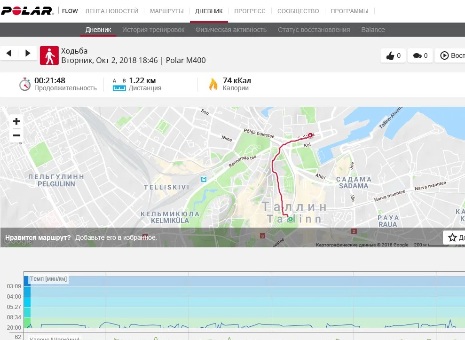Click Картографические данные © 2018 Google text
465x340 pixels.
362,245
